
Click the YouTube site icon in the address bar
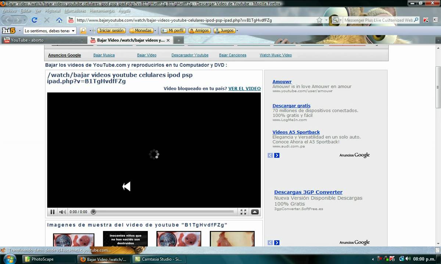pos(71,20)
